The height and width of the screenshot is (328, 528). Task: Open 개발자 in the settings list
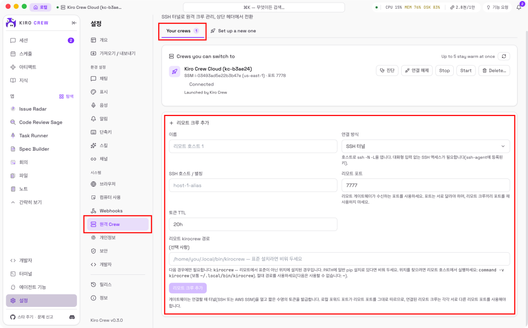(x=118, y=265)
